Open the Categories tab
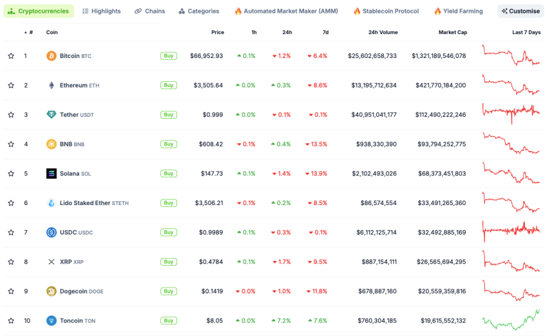This screenshot has width=554, height=336. (199, 11)
